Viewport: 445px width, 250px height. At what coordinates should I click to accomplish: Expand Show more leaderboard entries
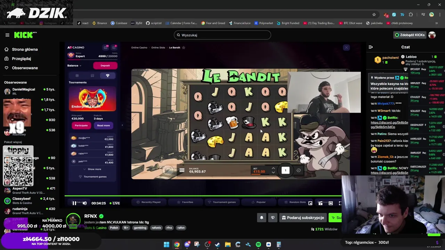(x=92, y=169)
